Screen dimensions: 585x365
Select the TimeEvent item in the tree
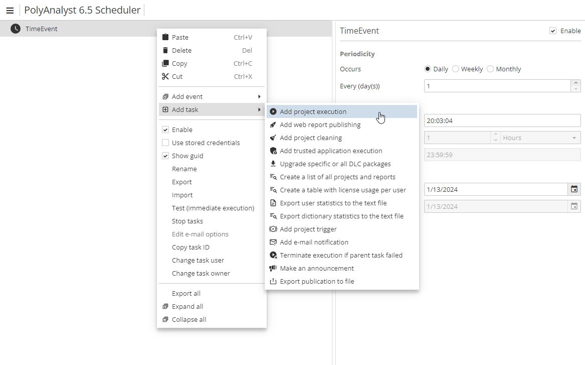click(x=42, y=29)
